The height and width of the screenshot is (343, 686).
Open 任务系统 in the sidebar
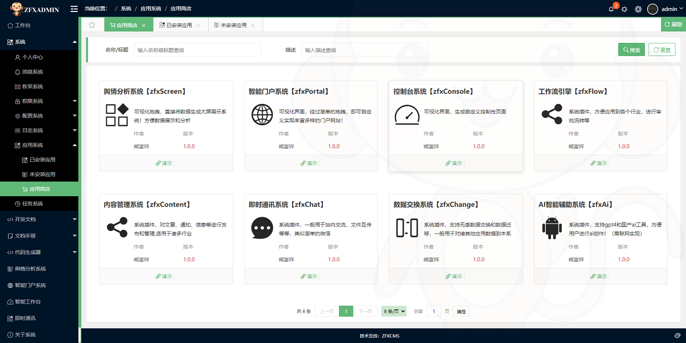[x=39, y=204]
